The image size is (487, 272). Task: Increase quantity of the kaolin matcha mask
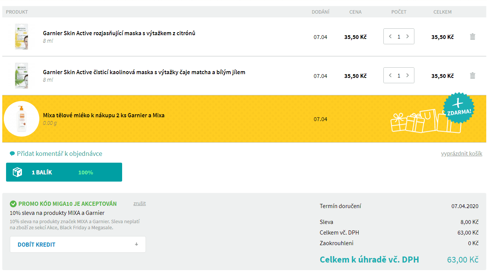click(x=407, y=76)
